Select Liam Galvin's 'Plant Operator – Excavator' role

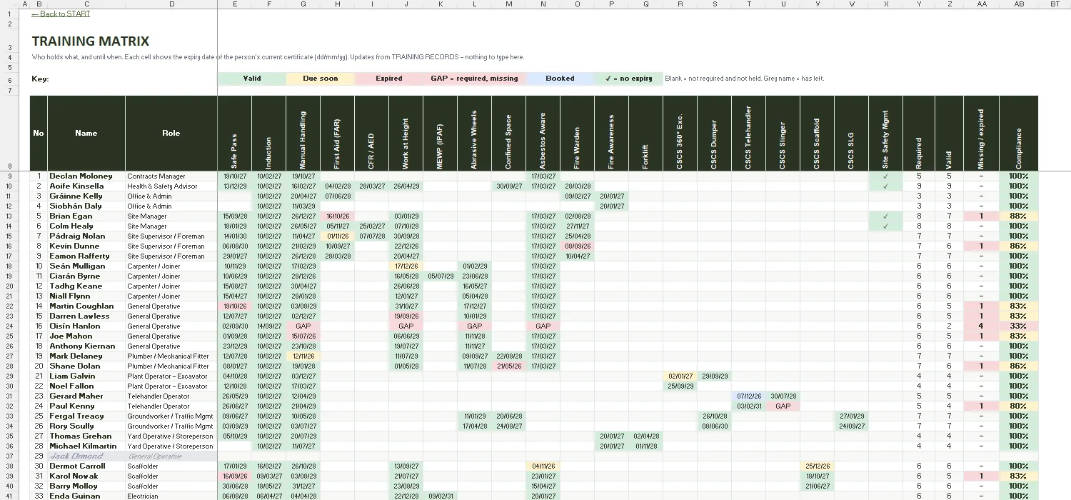171,376
